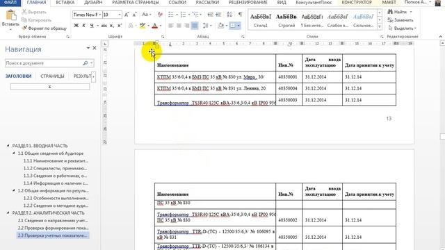
Task: Click Replace (Заменить) in the Editing group
Action: point(400,20)
